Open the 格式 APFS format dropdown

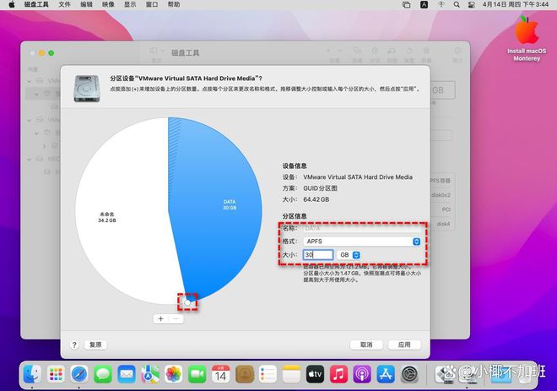(x=362, y=242)
